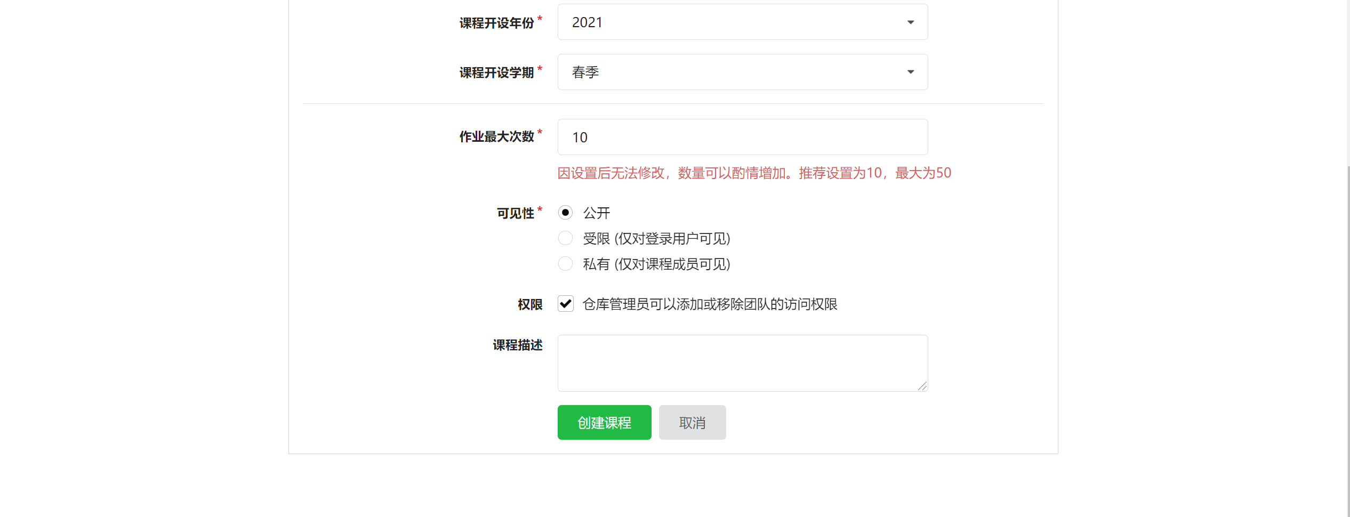This screenshot has height=517, width=1350.
Task: Click the 作业最大次数 field label
Action: (x=497, y=136)
